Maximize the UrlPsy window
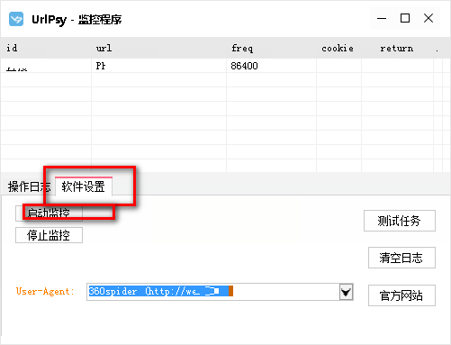The height and width of the screenshot is (345, 451). click(405, 18)
